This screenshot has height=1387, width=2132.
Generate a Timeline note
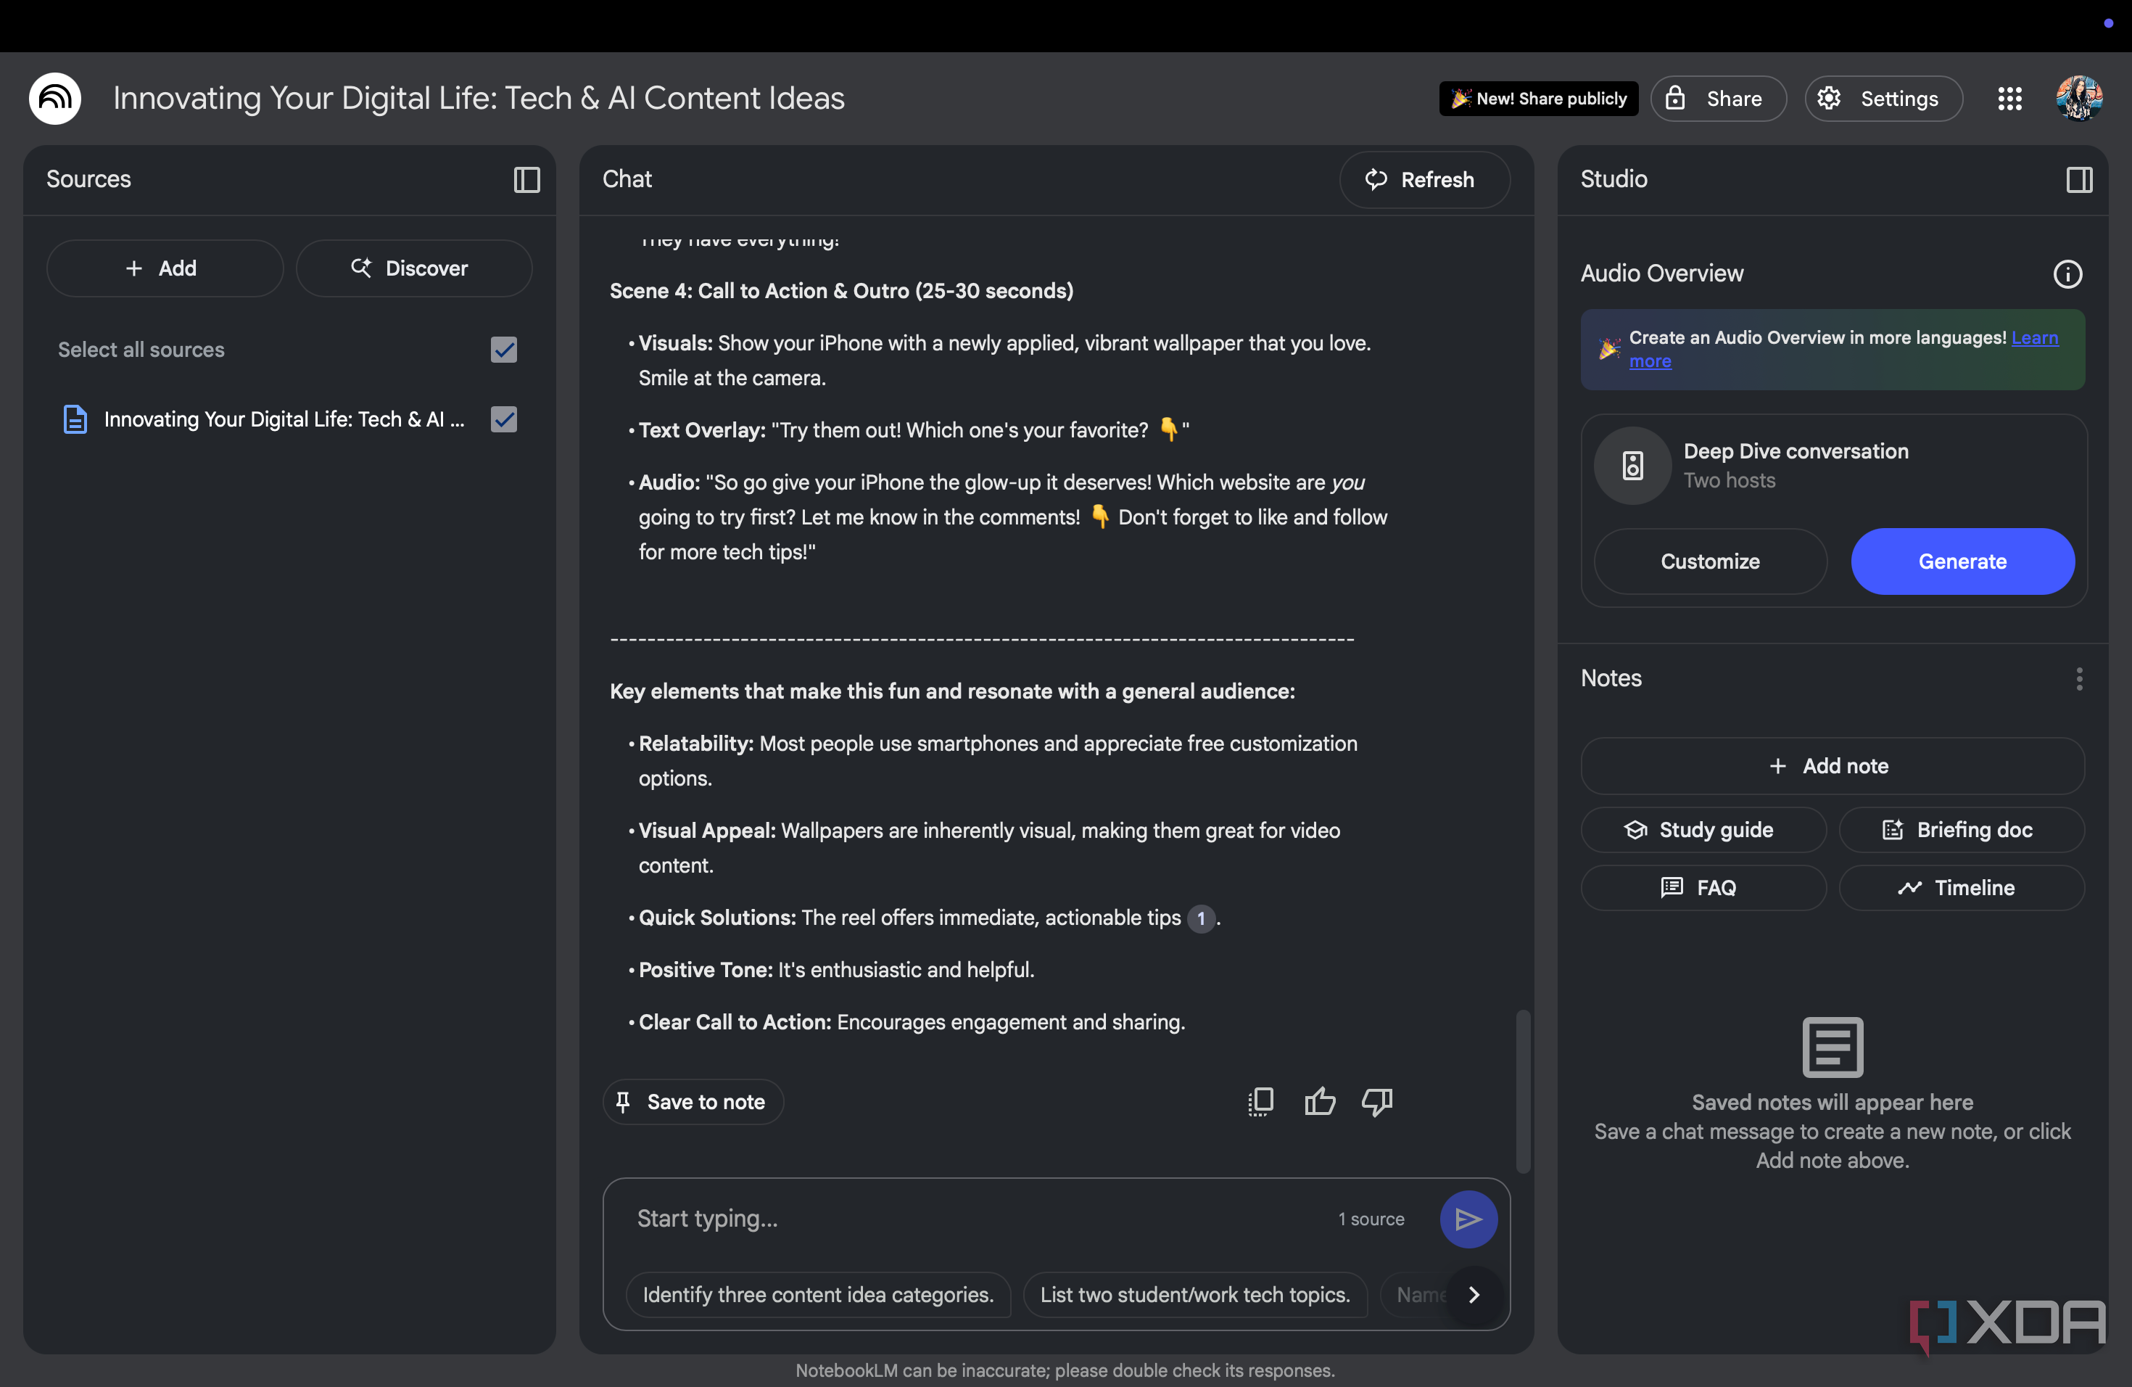tap(1961, 887)
